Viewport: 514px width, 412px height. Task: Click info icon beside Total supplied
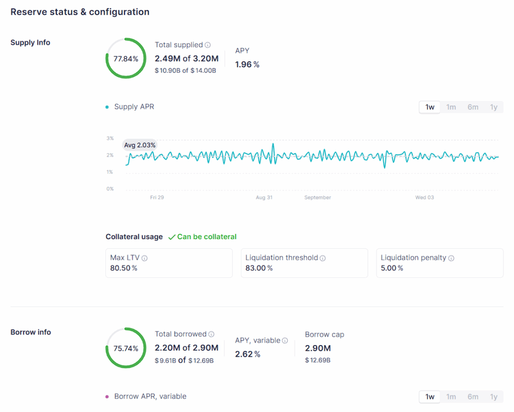coord(208,45)
